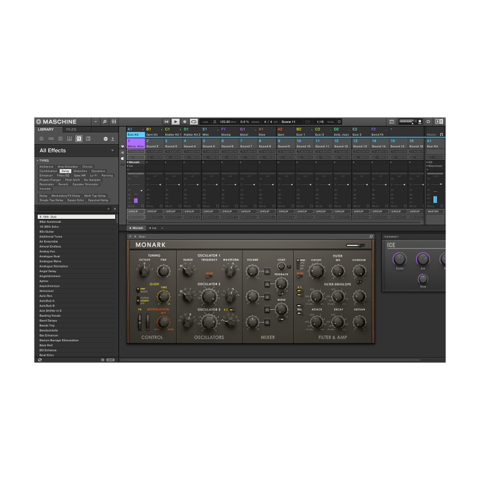Screen dimensions: 480x480
Task: Open the Maschine main menu dropdown arrow
Action: (x=95, y=122)
